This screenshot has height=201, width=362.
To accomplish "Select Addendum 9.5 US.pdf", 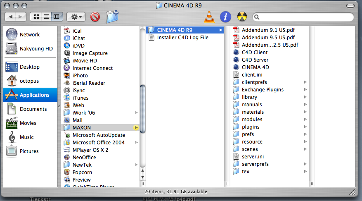I will (x=270, y=38).
